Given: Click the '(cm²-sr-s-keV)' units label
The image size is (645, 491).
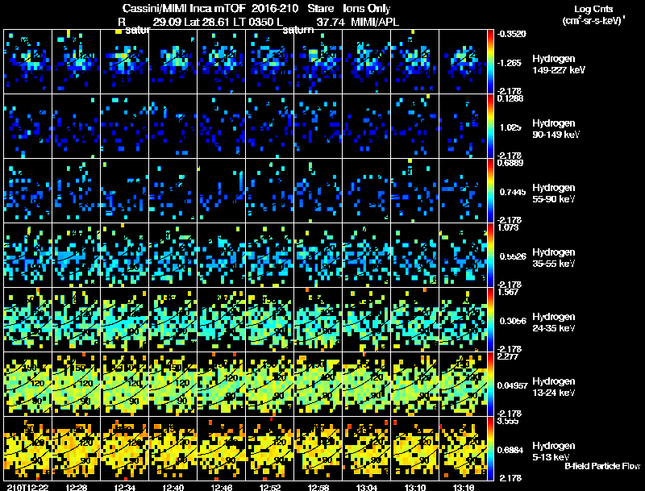Looking at the screenshot, I should click(x=593, y=21).
